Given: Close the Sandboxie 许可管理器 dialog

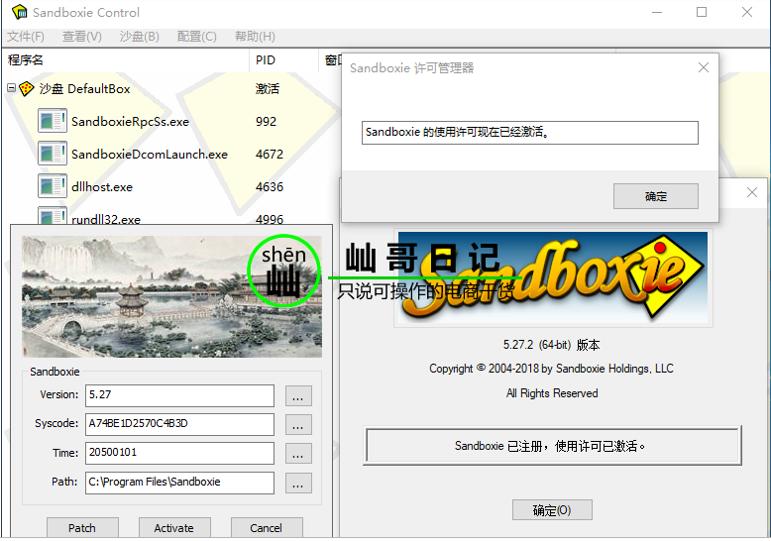Looking at the screenshot, I should 704,67.
